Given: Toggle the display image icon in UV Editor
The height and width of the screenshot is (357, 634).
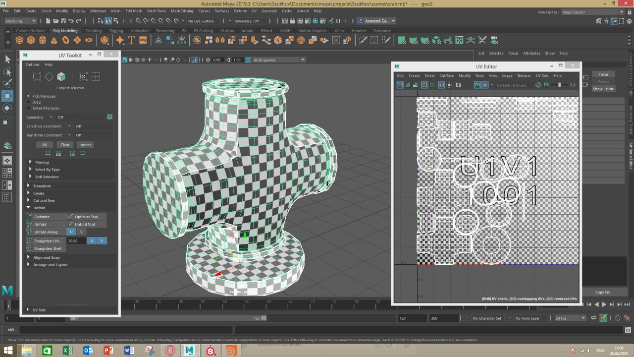Looking at the screenshot, I should tap(477, 85).
